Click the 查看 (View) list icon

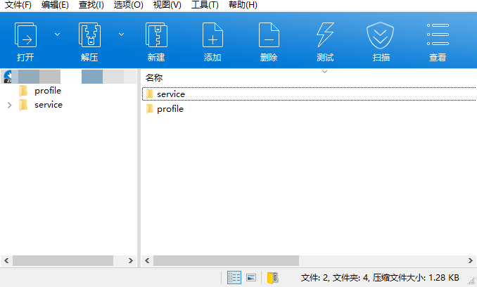click(438, 34)
